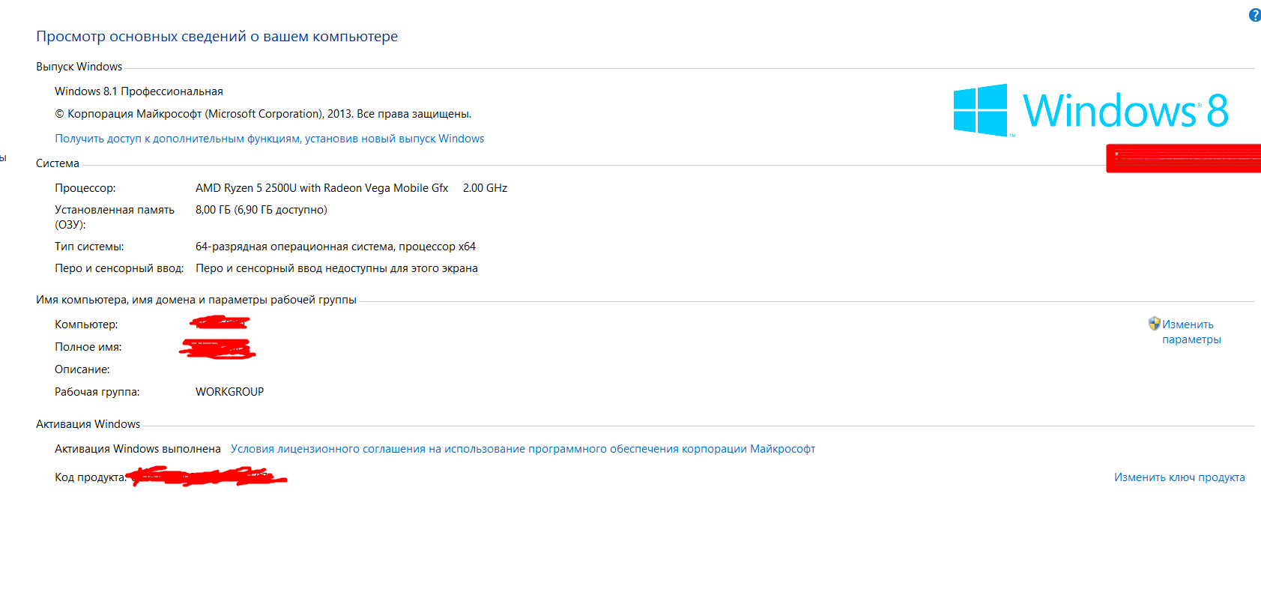Image resolution: width=1261 pixels, height=616 pixels.
Task: Click Активация Windows выполнена status text
Action: point(138,449)
